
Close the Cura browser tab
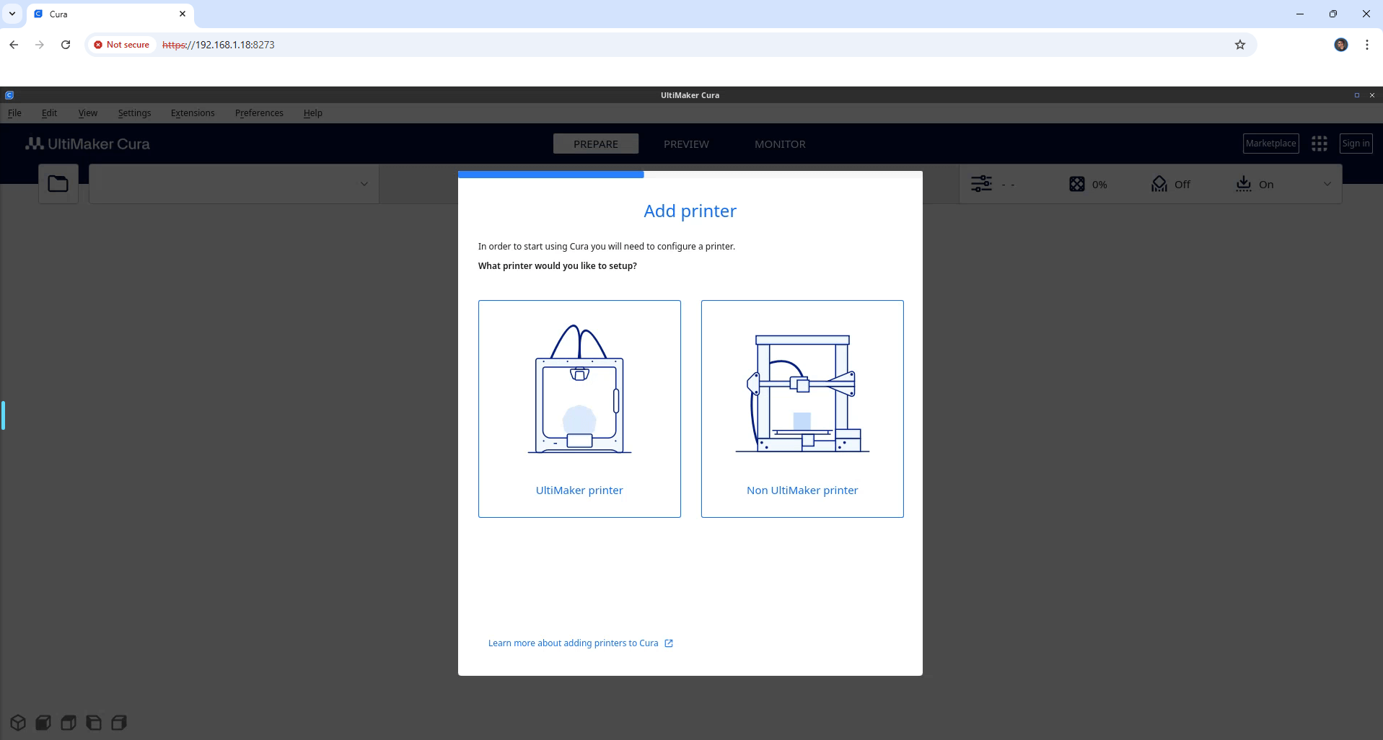tap(183, 14)
